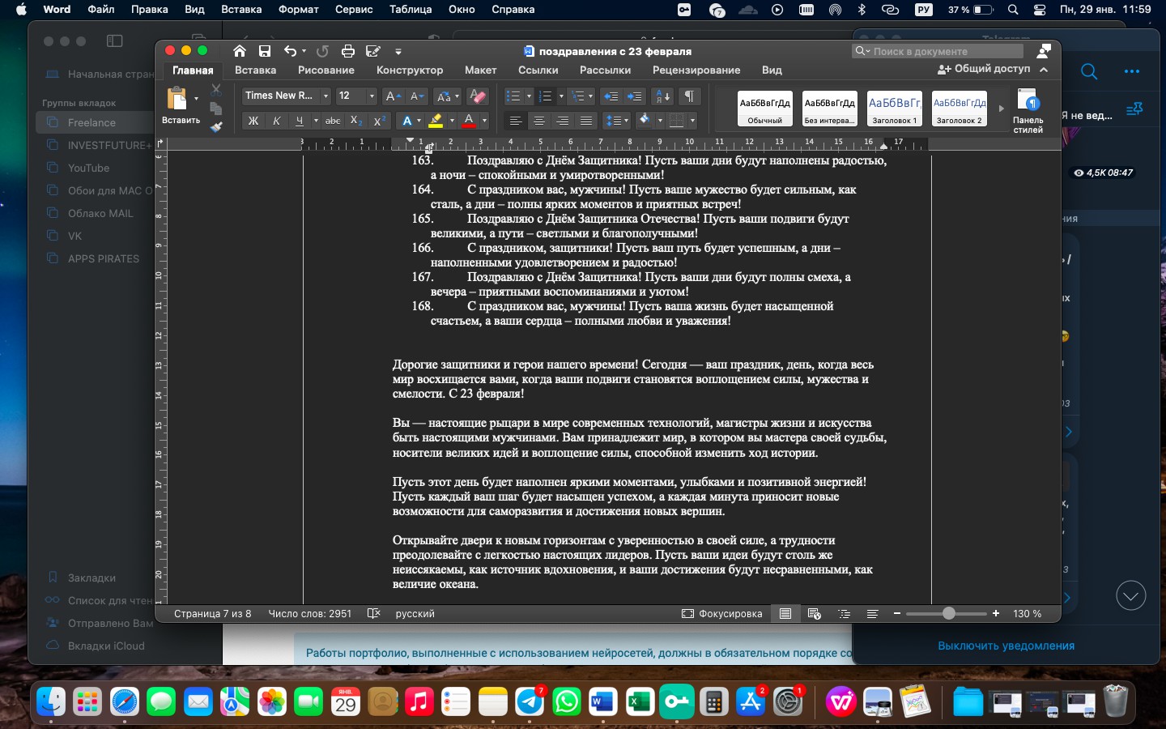Increase the paragraph indent
Viewport: 1166px width, 729px height.
click(636, 96)
